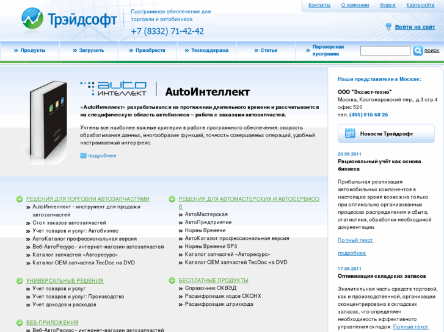Viewport: 444px width, 332px height.
Task: Select Учет товаров и услуг: Автобизнес
Action: [x=75, y=231]
